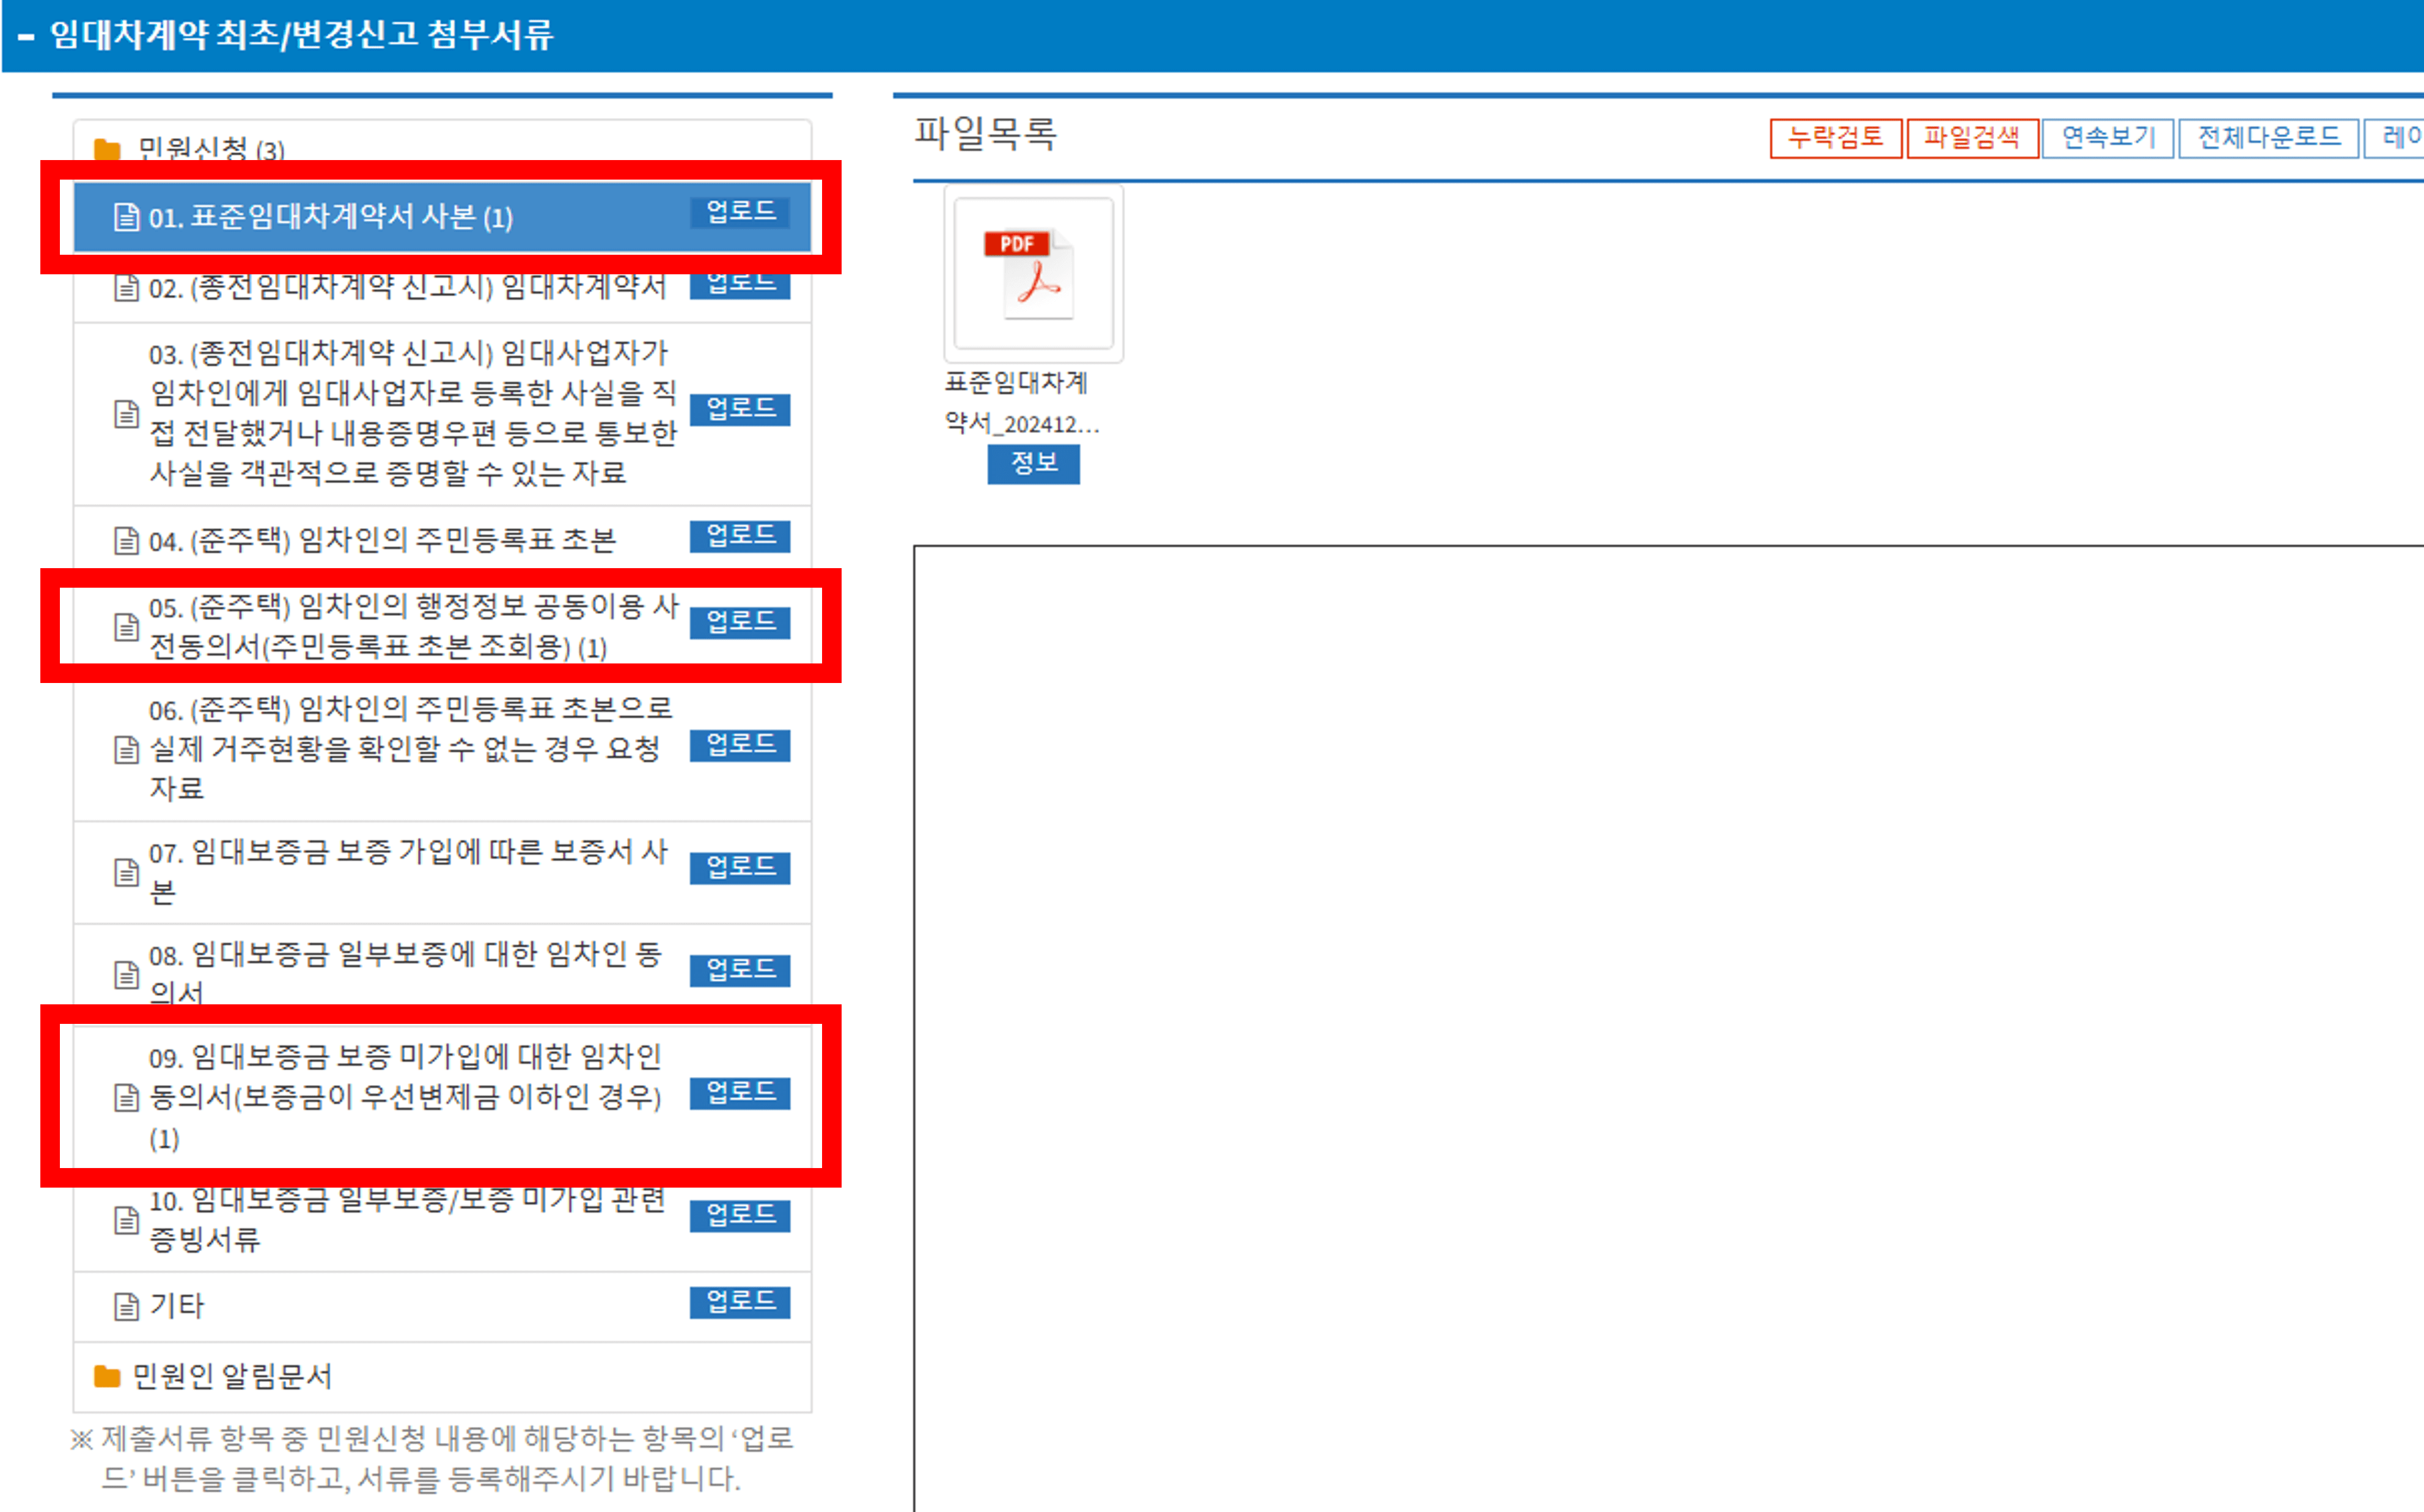Click document icon for item 07 보증서 사본

pos(126,872)
